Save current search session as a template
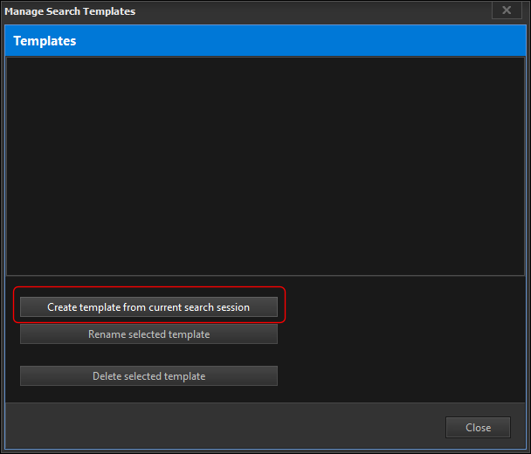This screenshot has width=531, height=454. (148, 307)
